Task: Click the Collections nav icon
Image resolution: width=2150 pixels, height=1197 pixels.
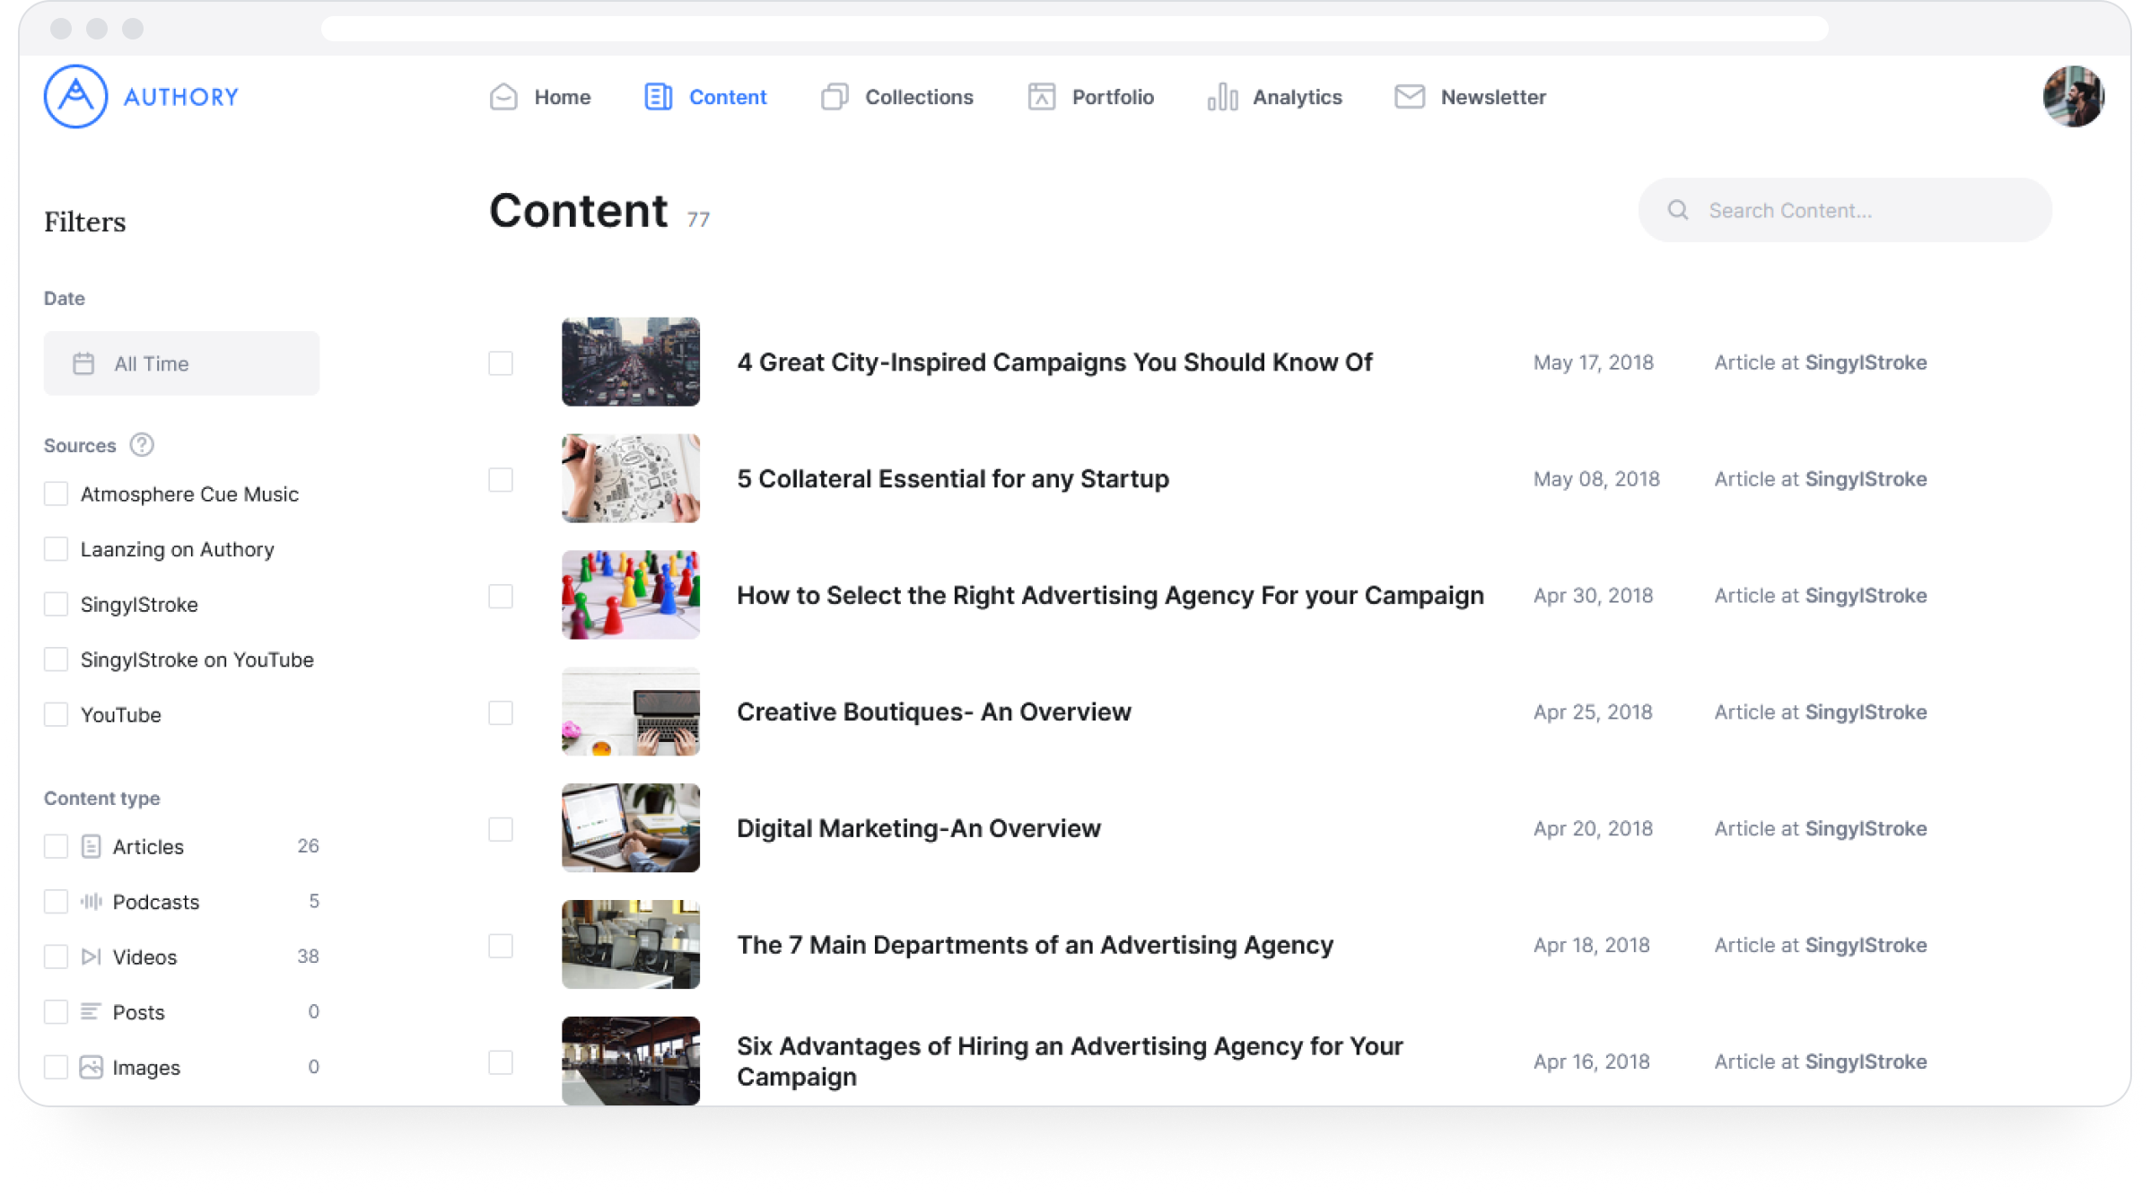Action: [835, 97]
